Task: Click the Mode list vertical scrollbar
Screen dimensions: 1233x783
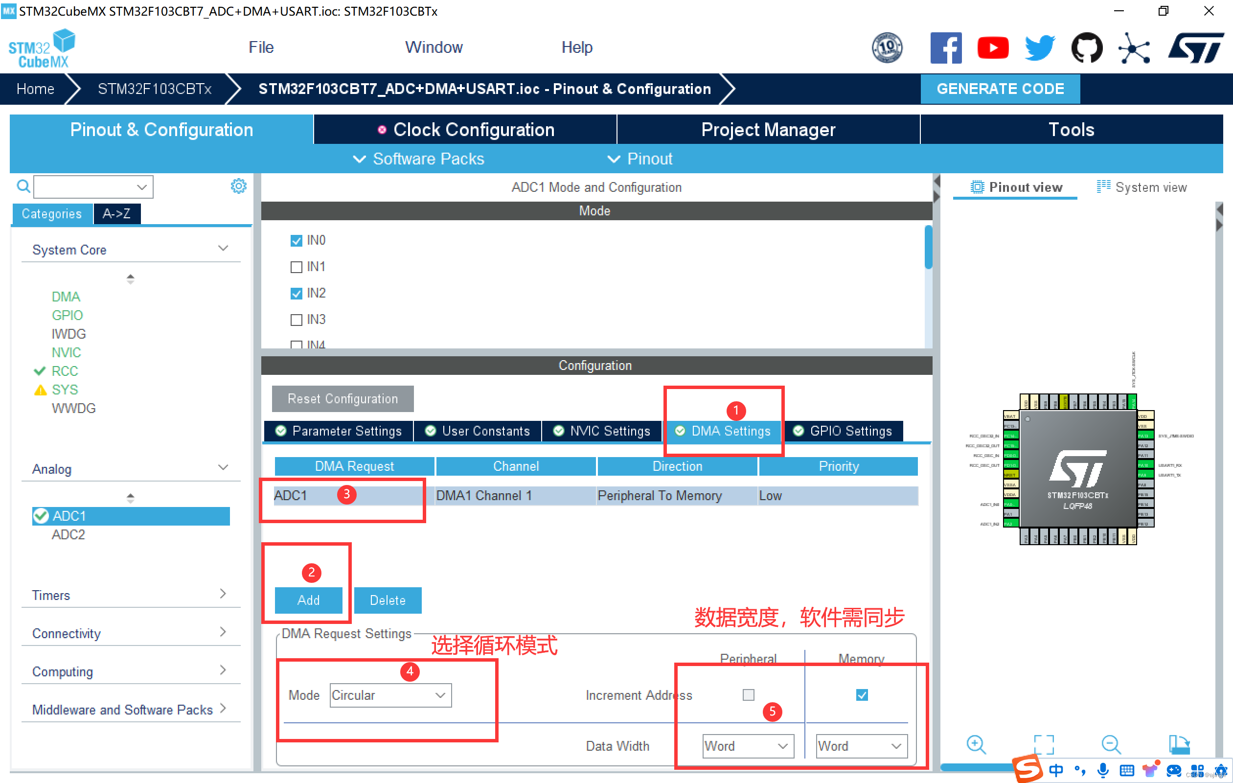Action: coord(928,249)
